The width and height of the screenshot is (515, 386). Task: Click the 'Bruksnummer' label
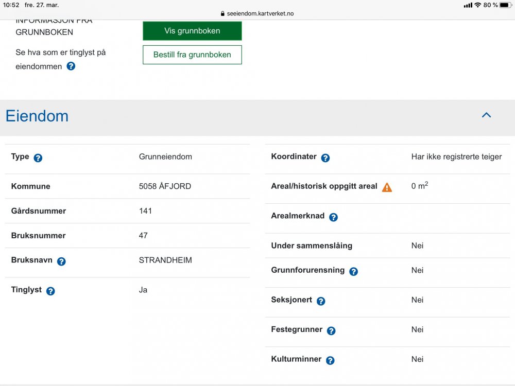[x=39, y=235]
